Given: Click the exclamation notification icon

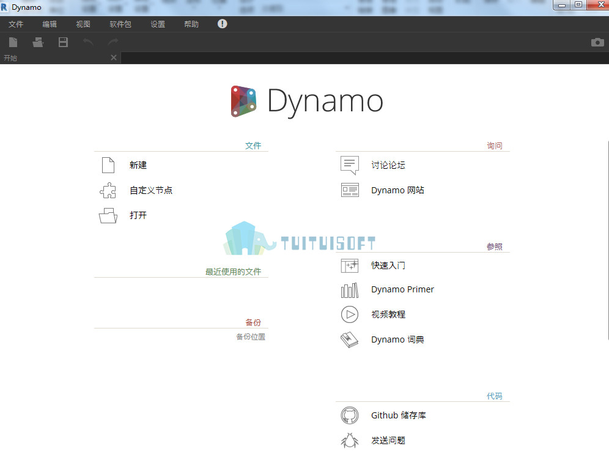Looking at the screenshot, I should coord(222,24).
